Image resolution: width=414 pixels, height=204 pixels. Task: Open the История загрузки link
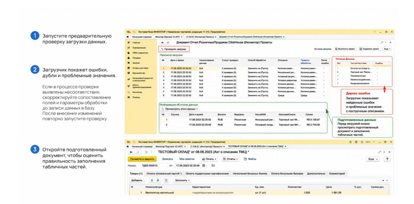click(x=323, y=49)
